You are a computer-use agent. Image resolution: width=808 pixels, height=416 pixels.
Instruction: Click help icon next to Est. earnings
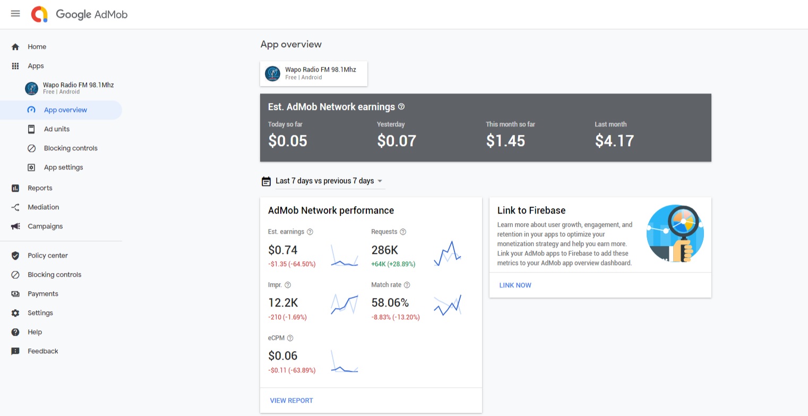(x=310, y=232)
